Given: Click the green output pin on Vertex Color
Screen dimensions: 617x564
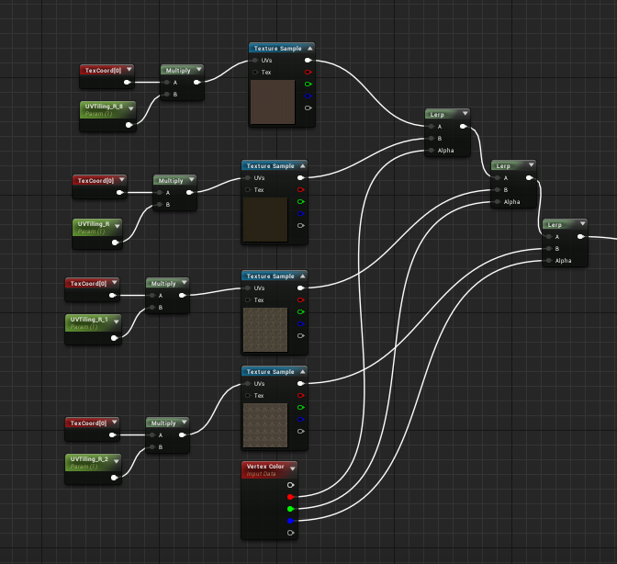Looking at the screenshot, I should tap(290, 509).
